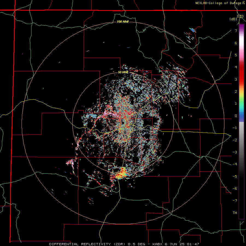Click the blue echo patch in far northeast

192,30
